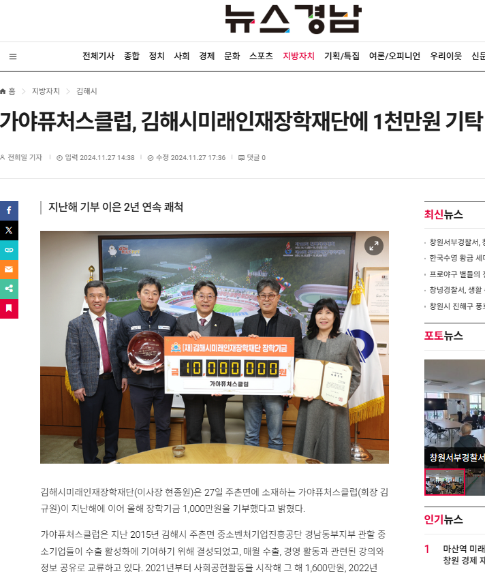This screenshot has height=576, width=485.
Task: Share article on Facebook
Action: tap(9, 210)
